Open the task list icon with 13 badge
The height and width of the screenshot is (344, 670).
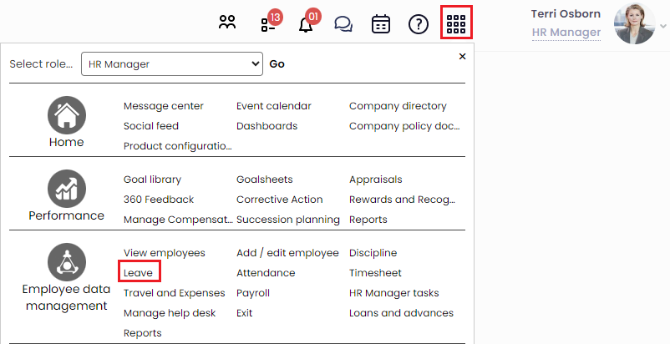pyautogui.click(x=268, y=23)
